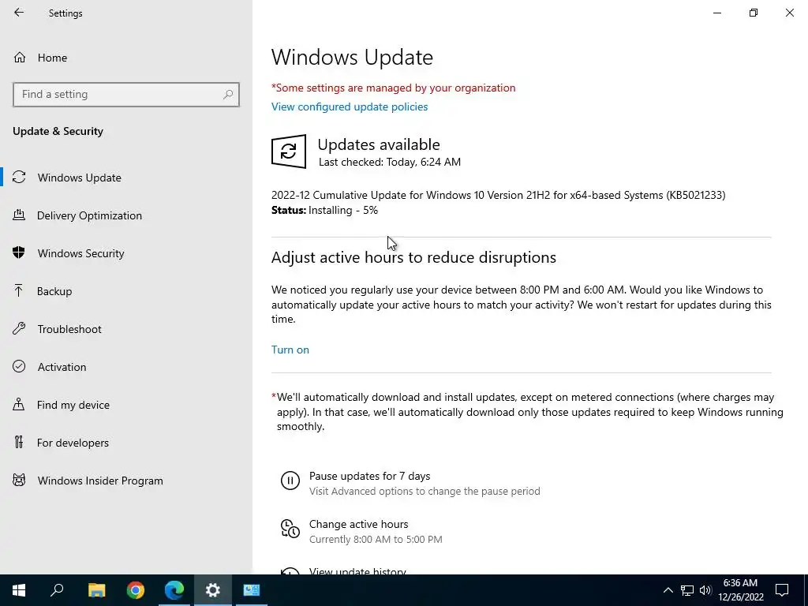
Task: Open Windows Insider Program settings
Action: pyautogui.click(x=126, y=481)
